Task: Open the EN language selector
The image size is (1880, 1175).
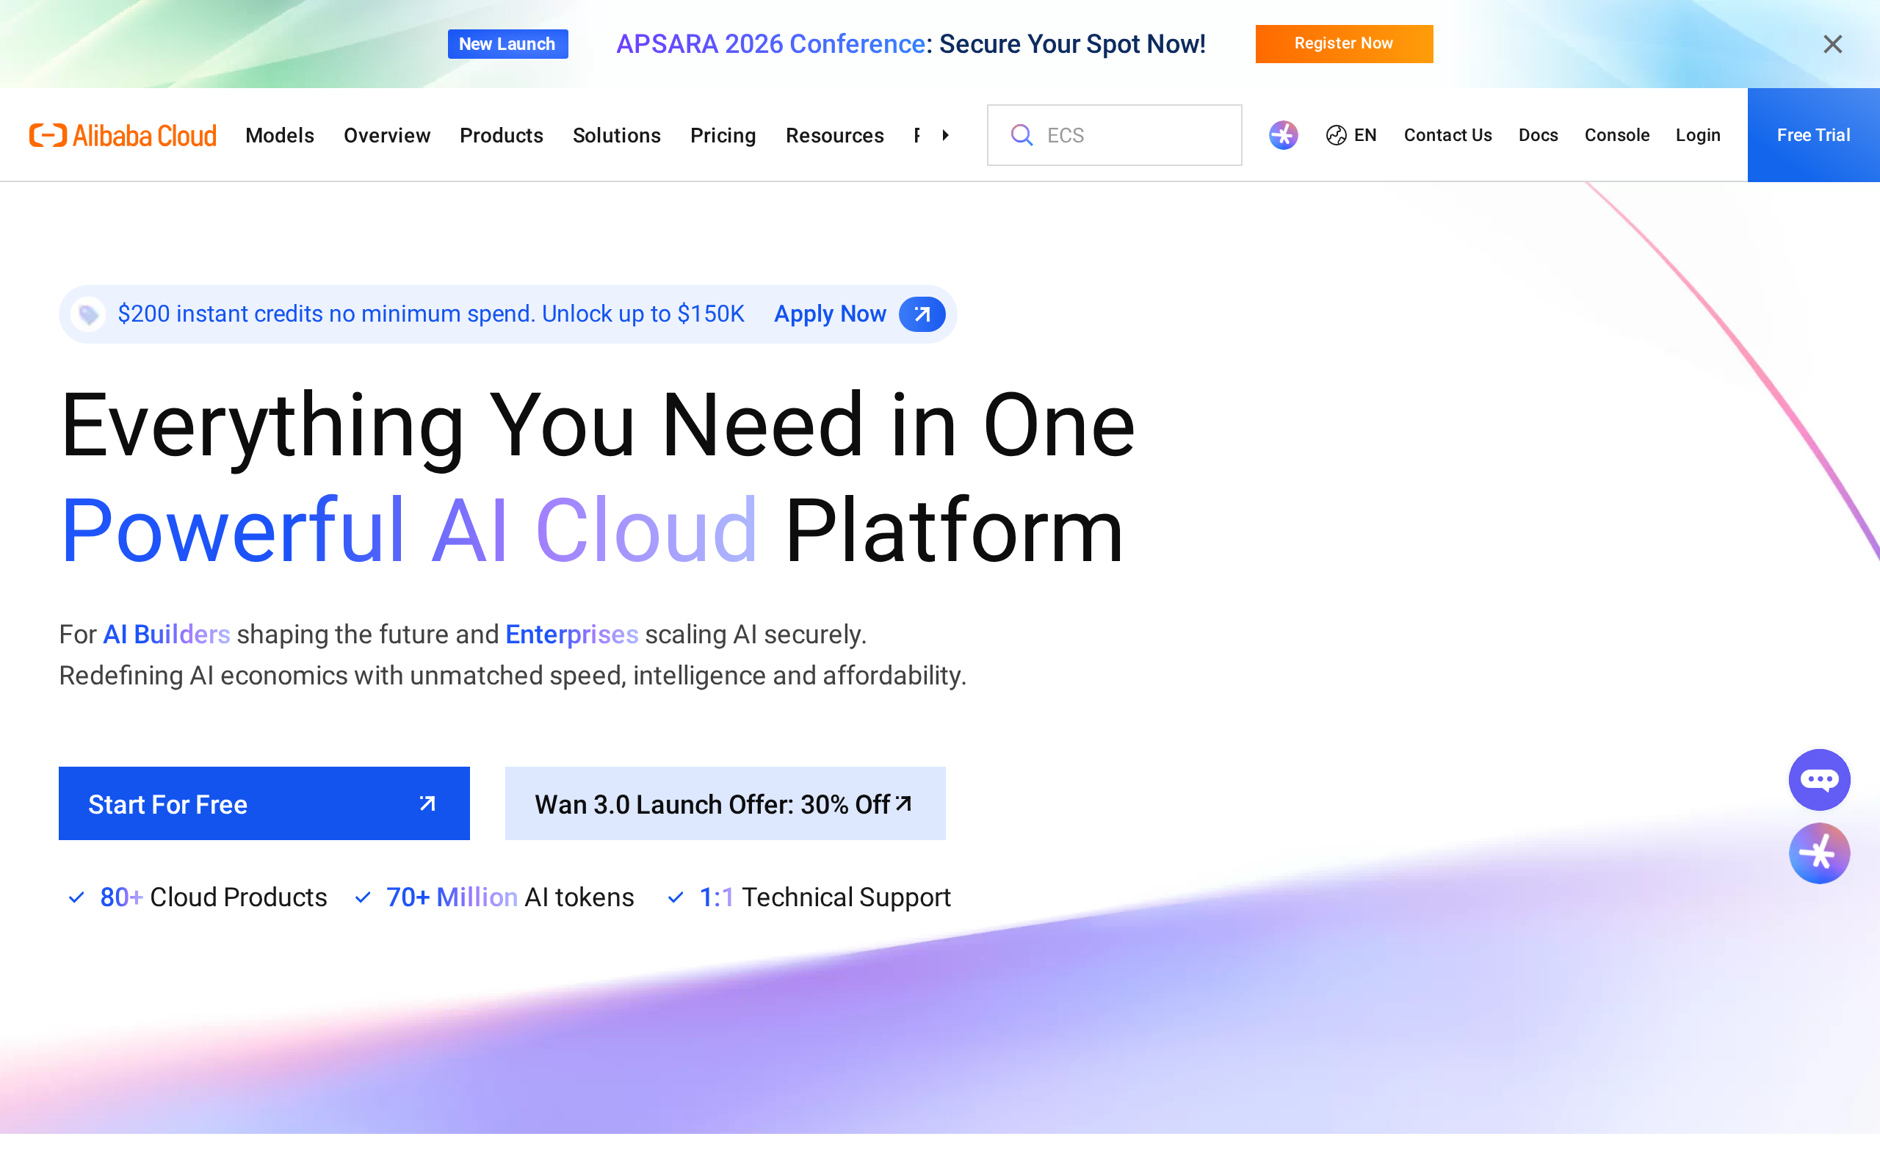Action: click(x=1351, y=135)
